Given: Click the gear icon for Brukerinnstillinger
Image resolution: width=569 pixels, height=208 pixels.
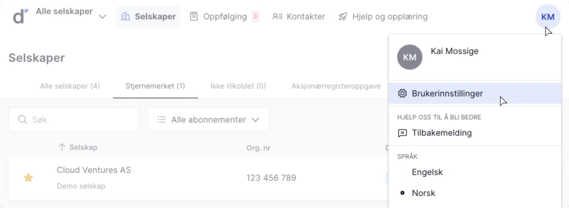Looking at the screenshot, I should tap(402, 94).
